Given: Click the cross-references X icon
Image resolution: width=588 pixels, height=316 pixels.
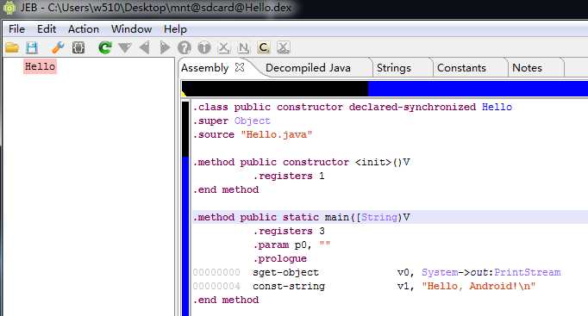Looking at the screenshot, I should click(x=224, y=47).
